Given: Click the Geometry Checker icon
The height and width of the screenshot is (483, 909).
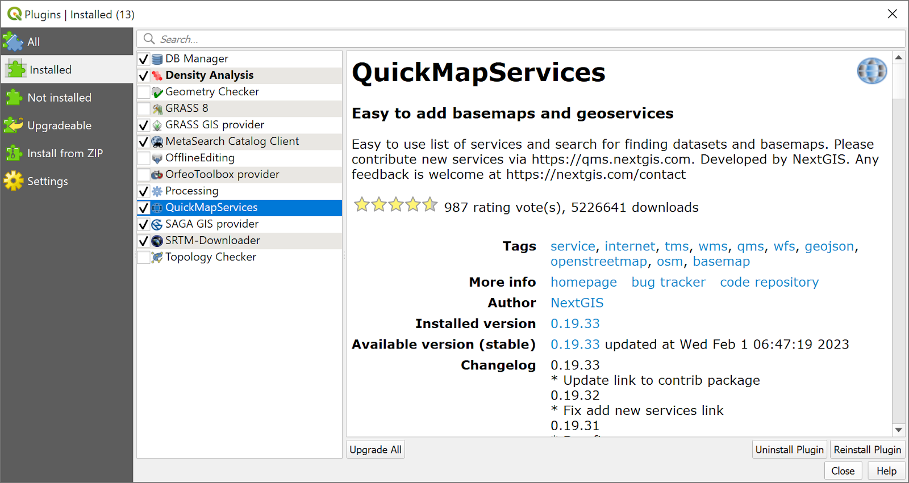Looking at the screenshot, I should pos(157,92).
